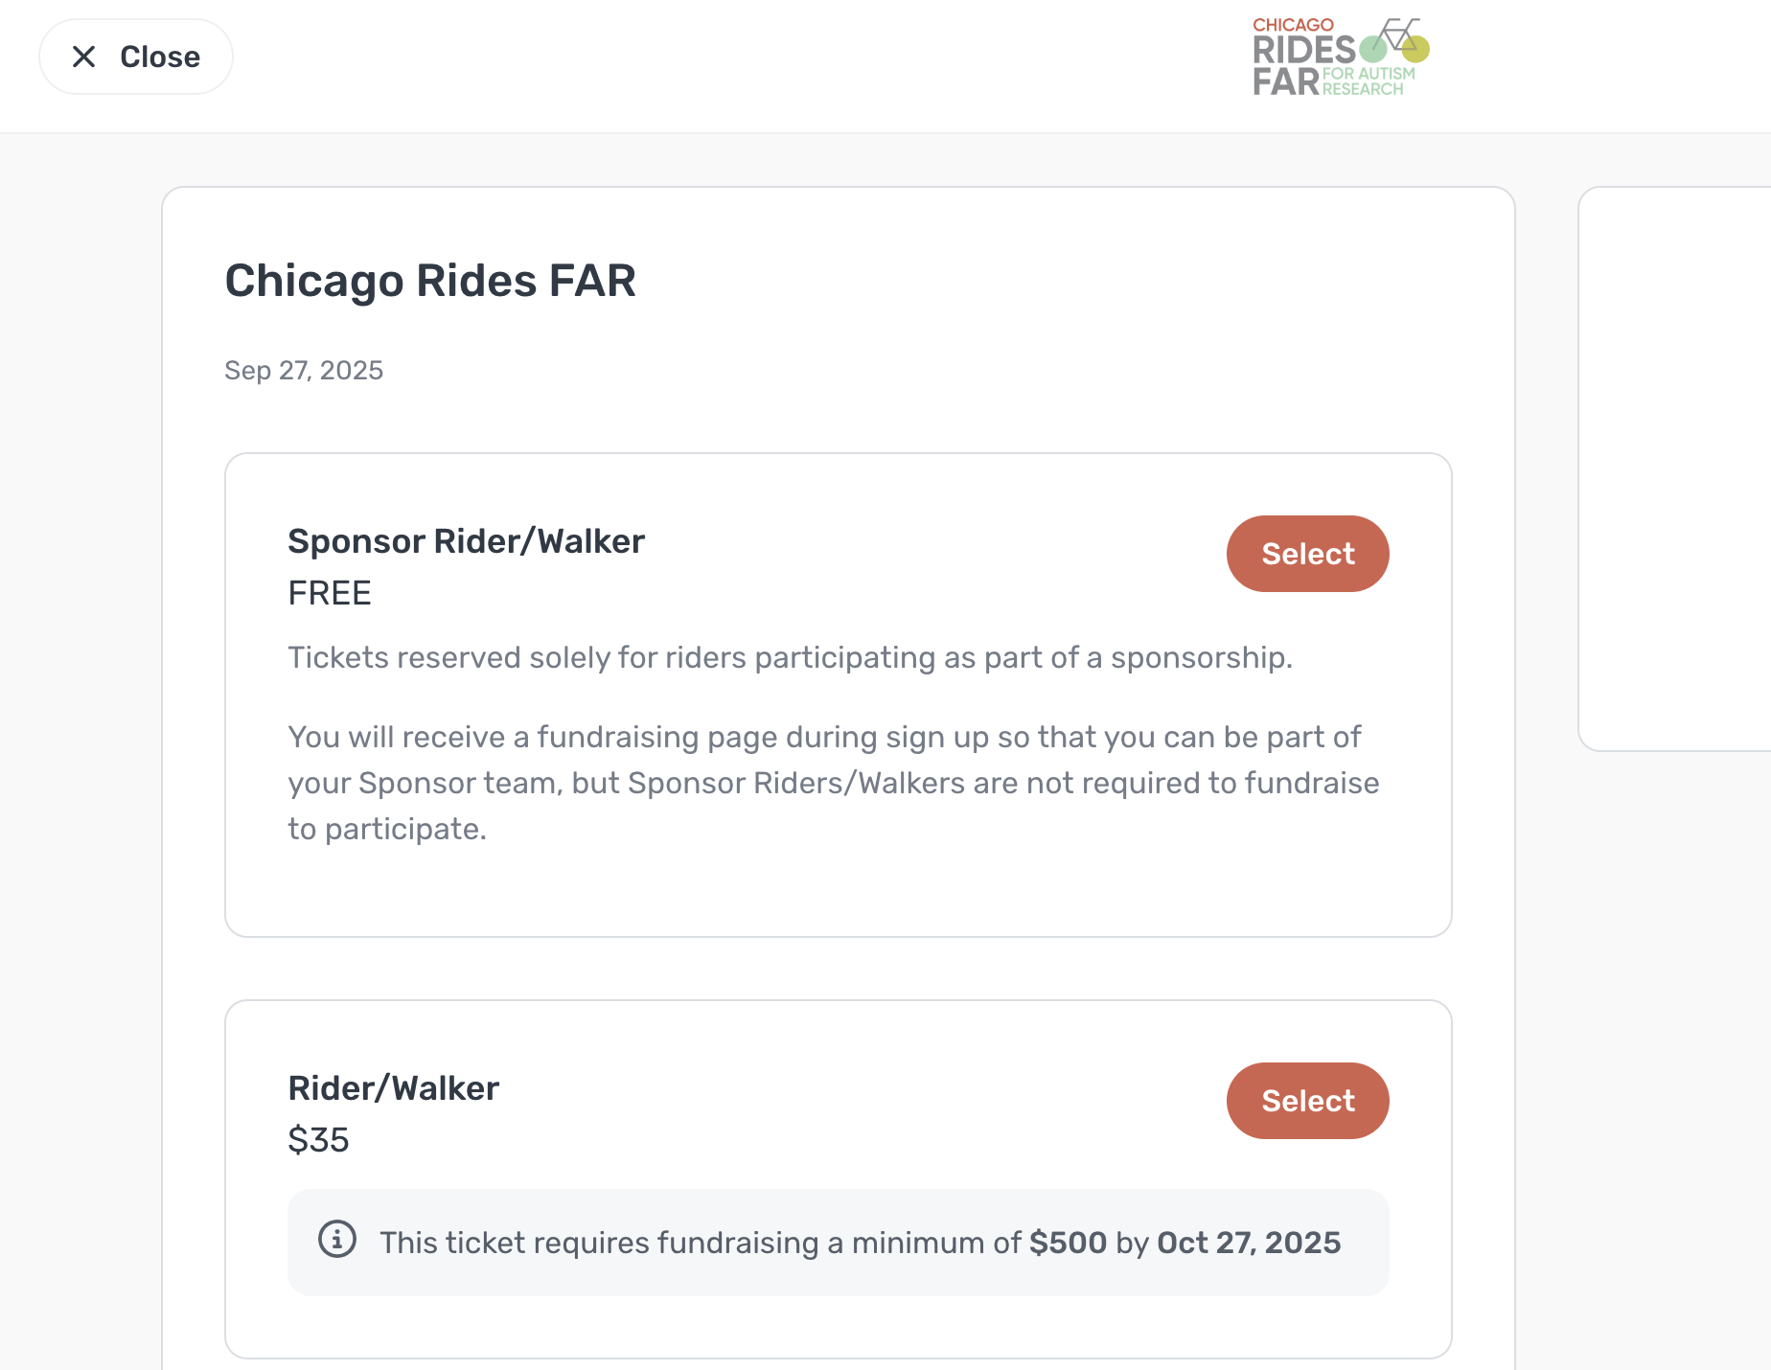The width and height of the screenshot is (1771, 1370).
Task: Click the X icon beside Close
Action: [x=84, y=57]
